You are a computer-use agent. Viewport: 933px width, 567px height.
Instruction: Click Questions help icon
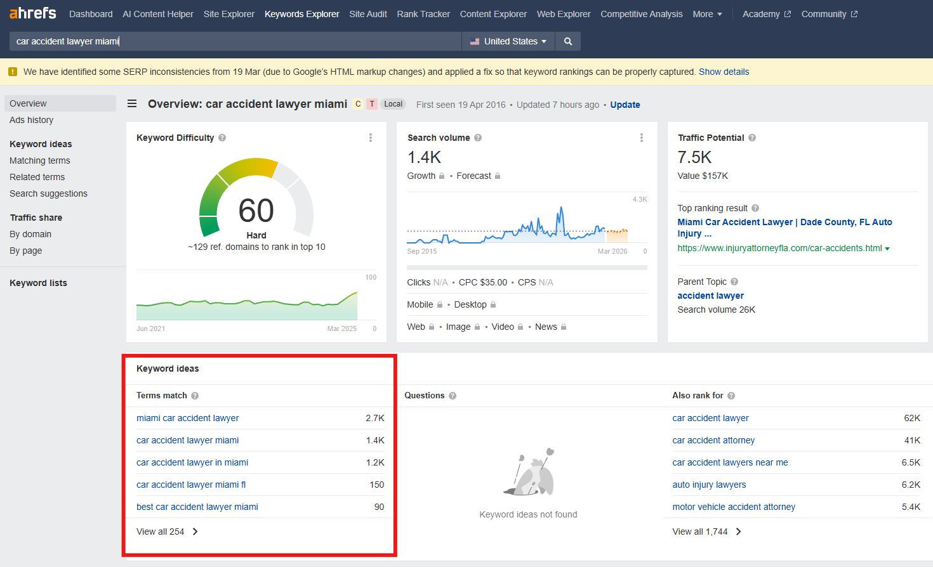tap(453, 396)
